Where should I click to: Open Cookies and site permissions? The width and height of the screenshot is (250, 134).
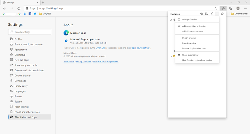pos(30,70)
